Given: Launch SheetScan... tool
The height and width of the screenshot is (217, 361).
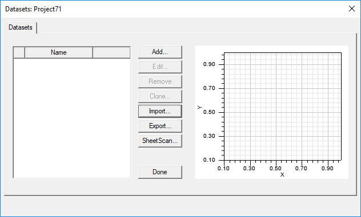Looking at the screenshot, I should pyautogui.click(x=160, y=141).
